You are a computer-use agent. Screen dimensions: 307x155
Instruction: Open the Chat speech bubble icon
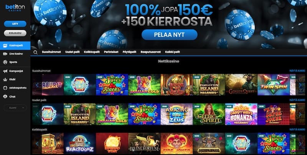(x=5, y=97)
